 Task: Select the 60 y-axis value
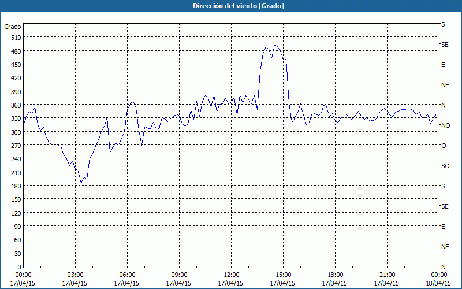point(18,240)
